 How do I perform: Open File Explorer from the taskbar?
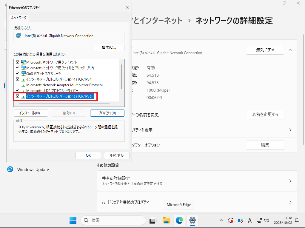(x=166, y=221)
